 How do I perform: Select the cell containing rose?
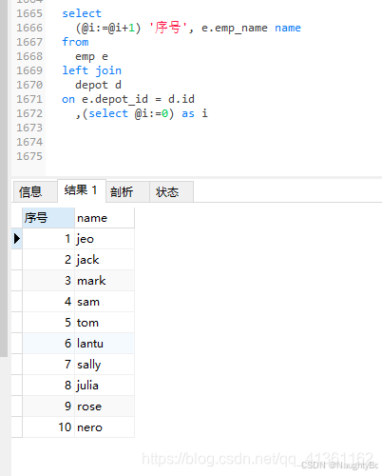click(x=105, y=407)
